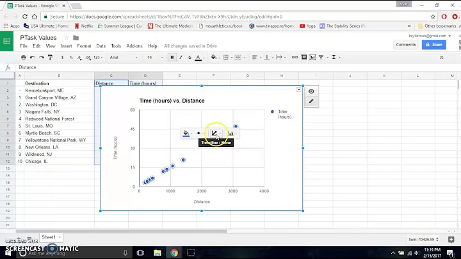461x259 pixels.
Task: Open the Format menu
Action: click(84, 46)
